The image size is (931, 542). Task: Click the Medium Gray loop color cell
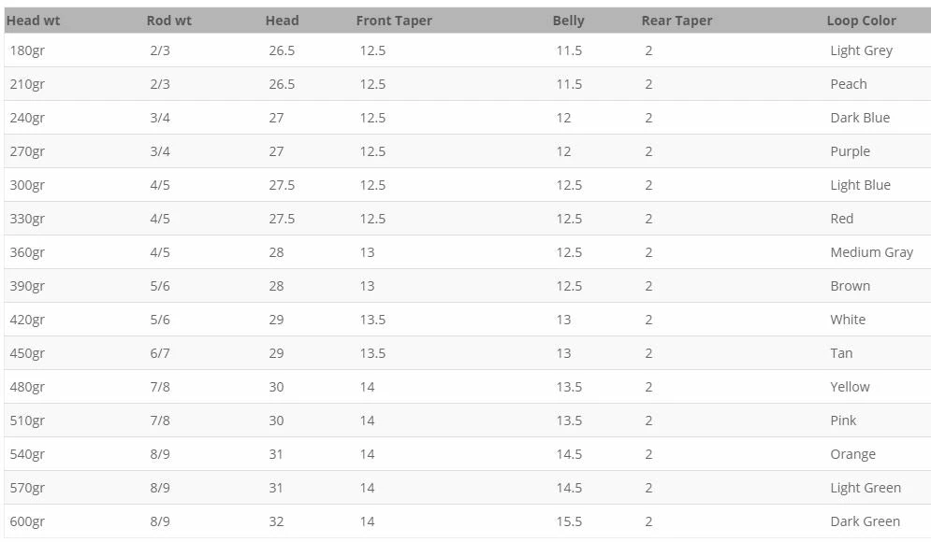coord(871,252)
